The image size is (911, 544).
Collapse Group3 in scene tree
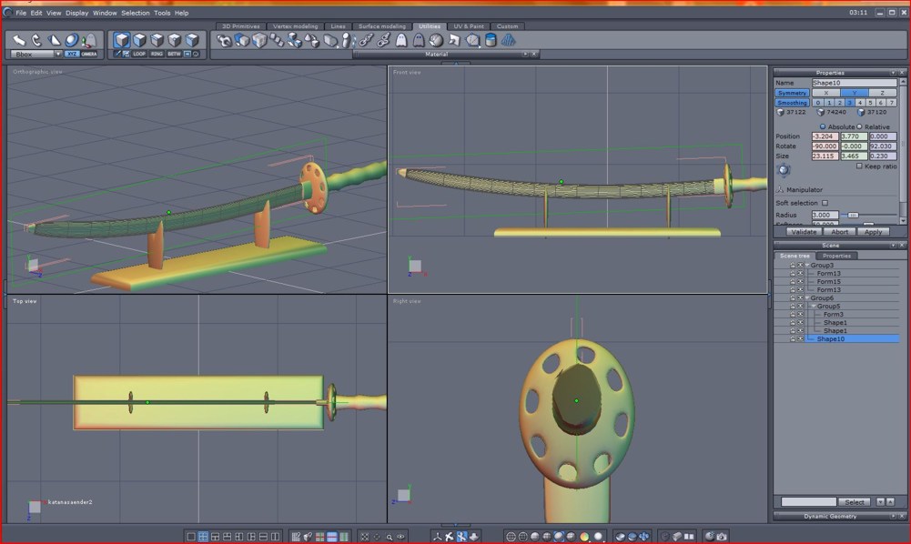coord(807,266)
